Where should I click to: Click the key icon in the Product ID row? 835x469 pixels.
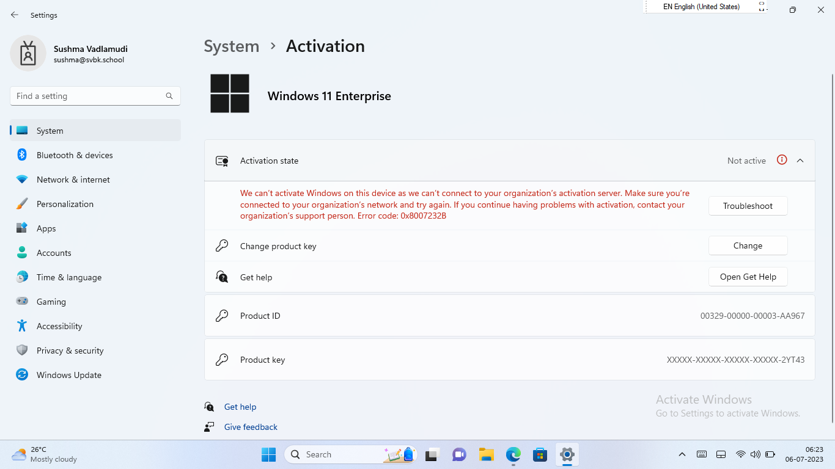222,316
